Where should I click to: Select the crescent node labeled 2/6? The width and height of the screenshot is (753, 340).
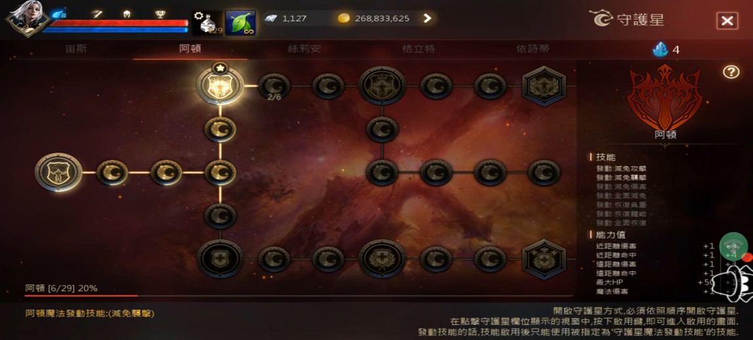pos(274,86)
